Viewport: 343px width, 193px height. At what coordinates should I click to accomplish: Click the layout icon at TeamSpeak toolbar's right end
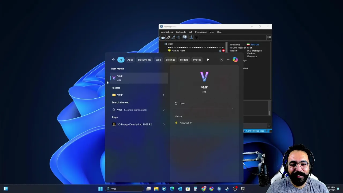click(x=269, y=37)
